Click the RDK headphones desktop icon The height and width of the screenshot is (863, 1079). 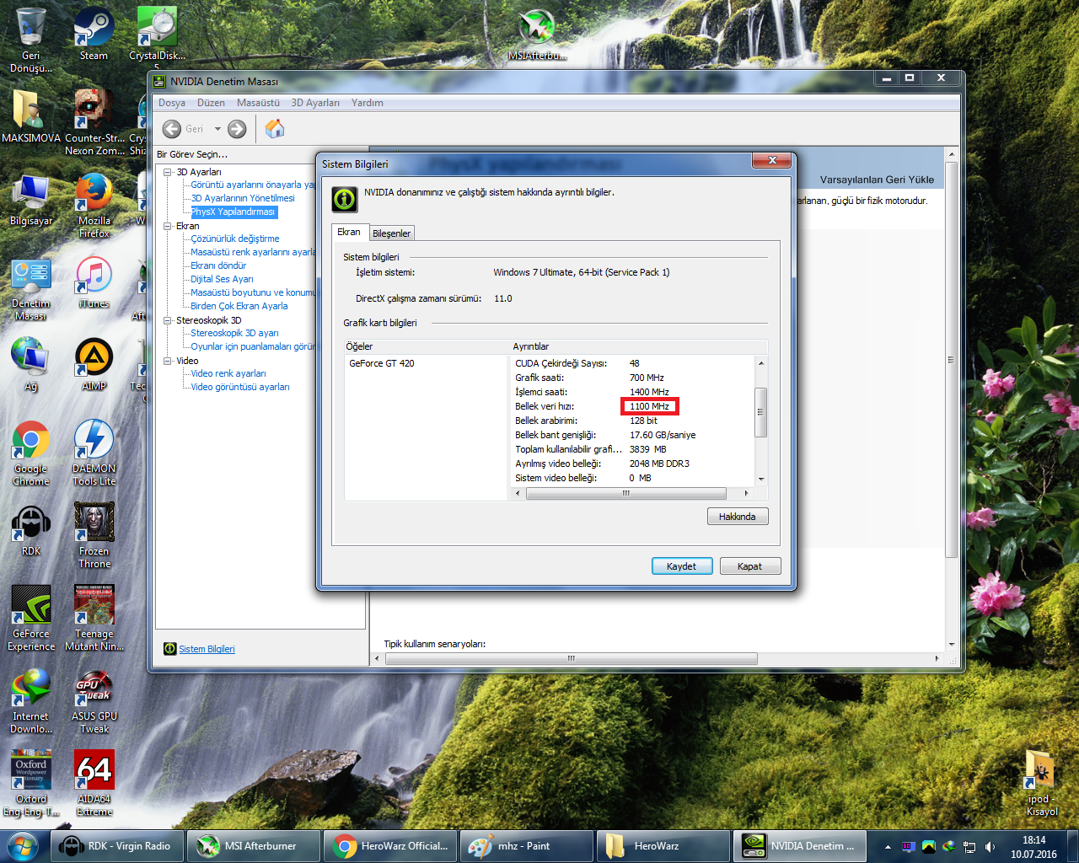point(31,530)
